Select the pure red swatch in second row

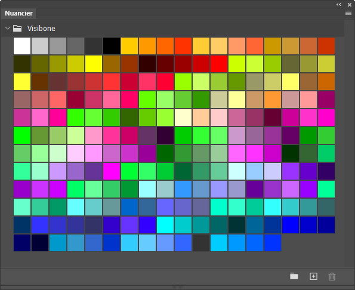coord(219,64)
